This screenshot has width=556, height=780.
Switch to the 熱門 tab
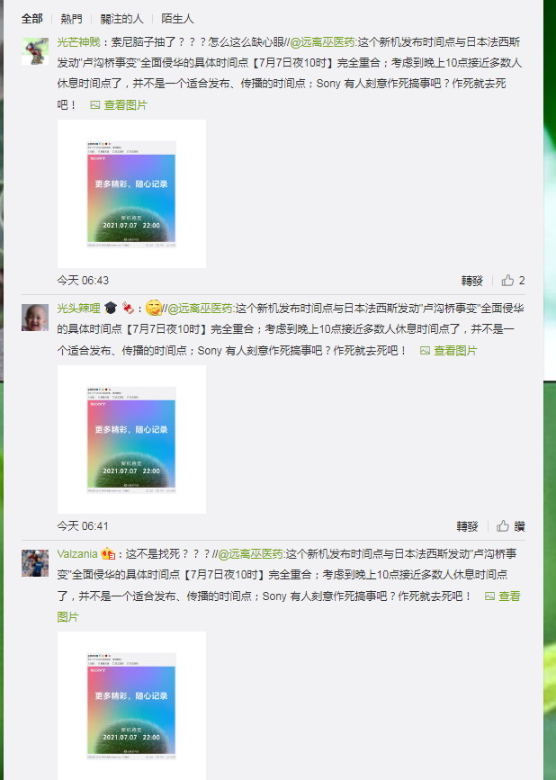pyautogui.click(x=71, y=19)
